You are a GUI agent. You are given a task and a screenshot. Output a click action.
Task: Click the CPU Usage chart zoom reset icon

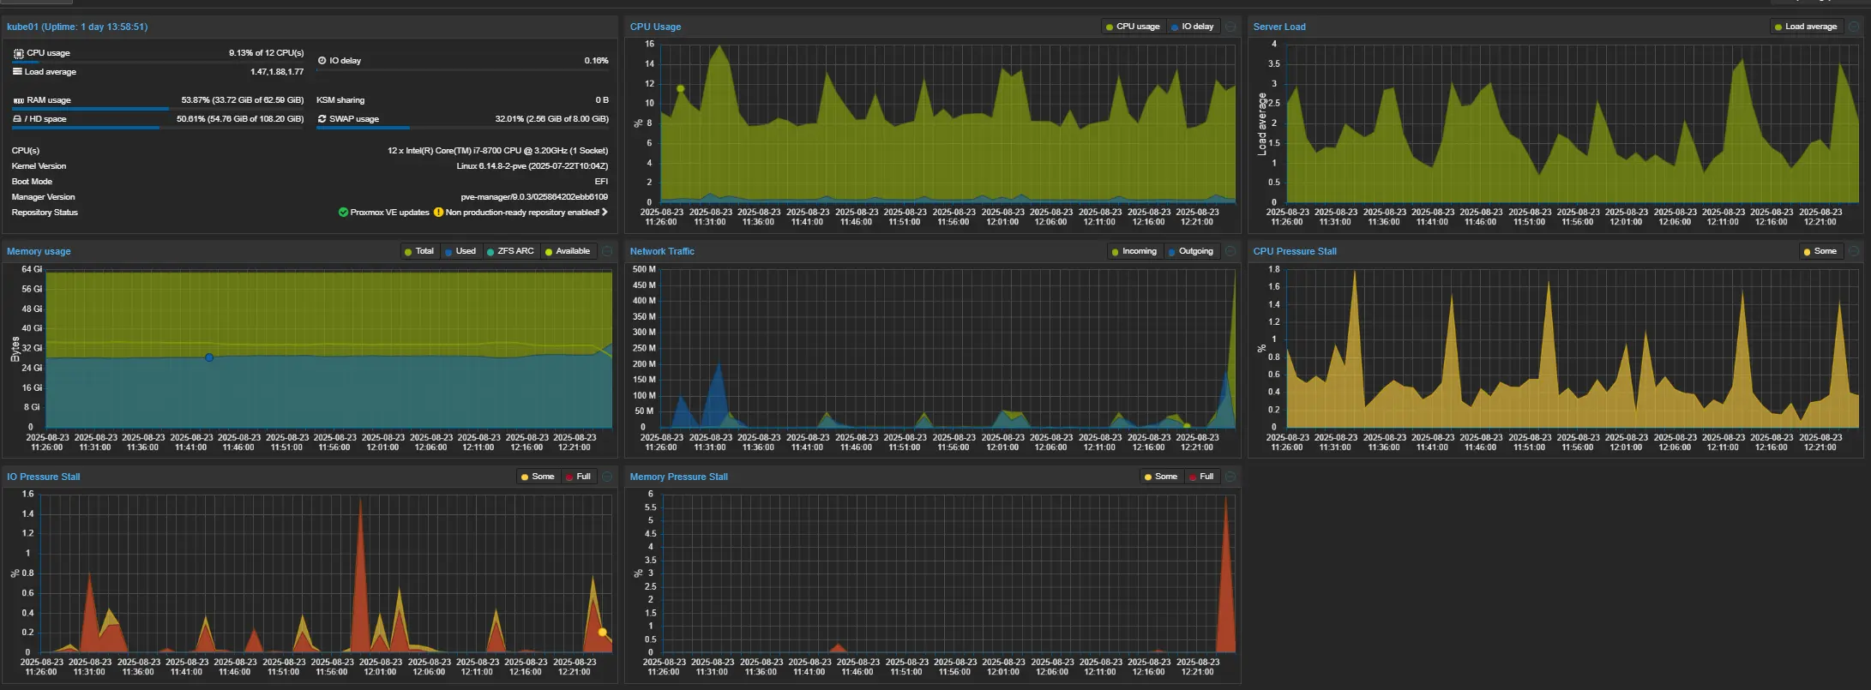point(1230,27)
